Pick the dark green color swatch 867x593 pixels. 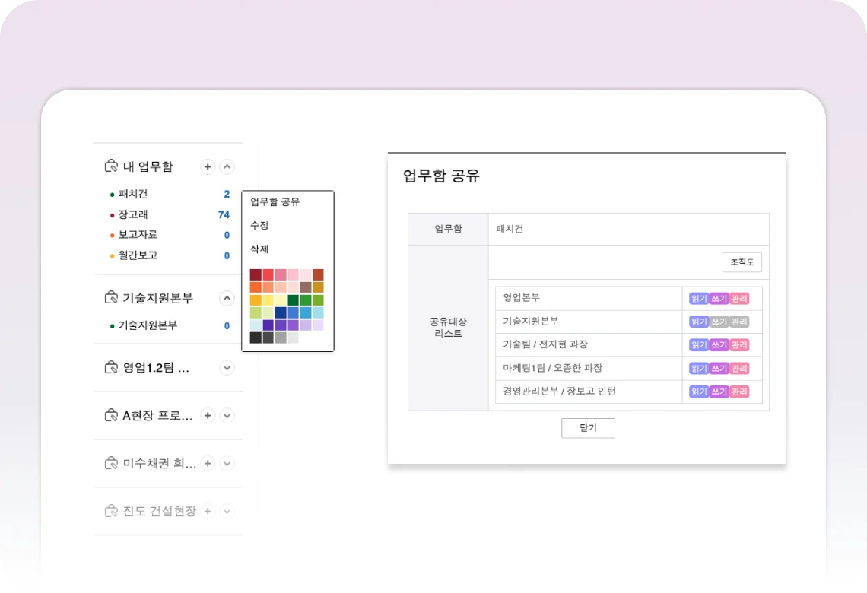[x=293, y=300]
